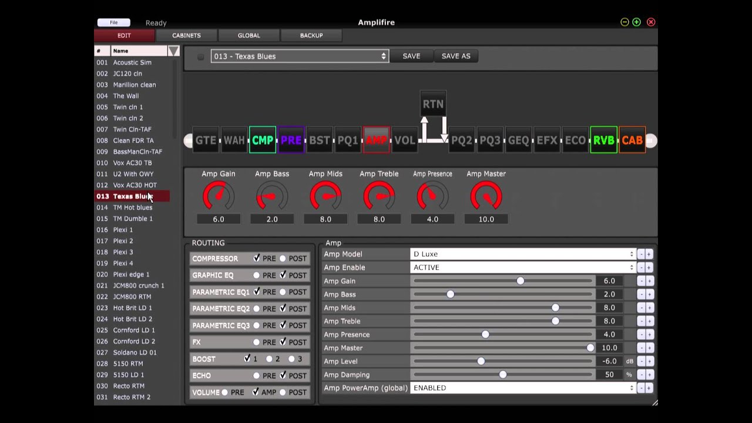Select the AMP block in signal chain
This screenshot has width=752, height=423.
pos(377,140)
